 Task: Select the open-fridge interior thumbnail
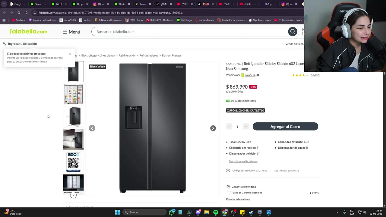pyautogui.click(x=73, y=94)
